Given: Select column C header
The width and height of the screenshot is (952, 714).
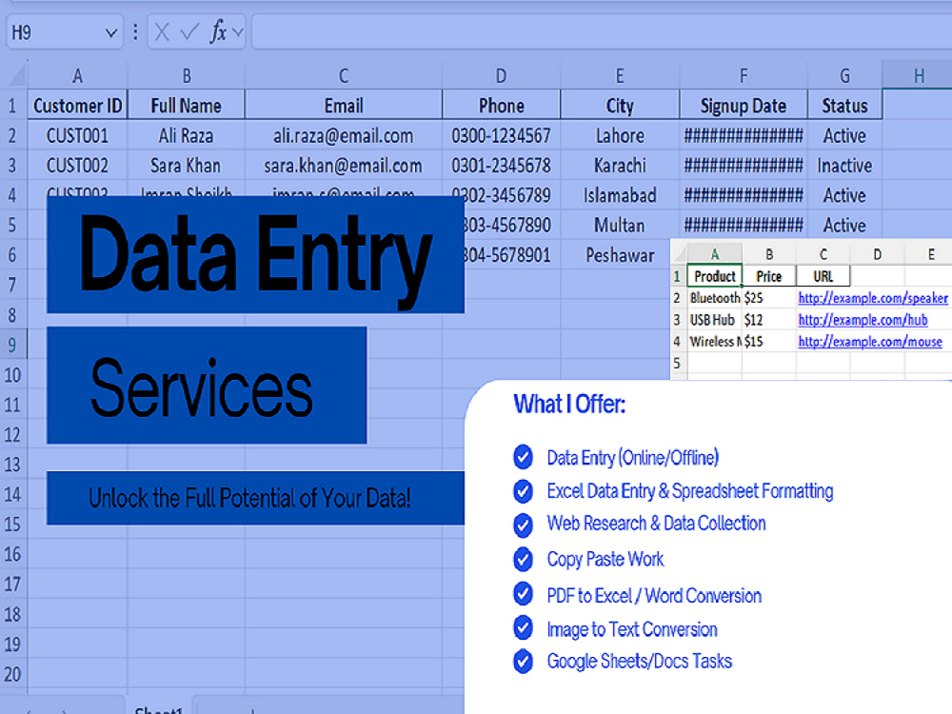Looking at the screenshot, I should [344, 75].
